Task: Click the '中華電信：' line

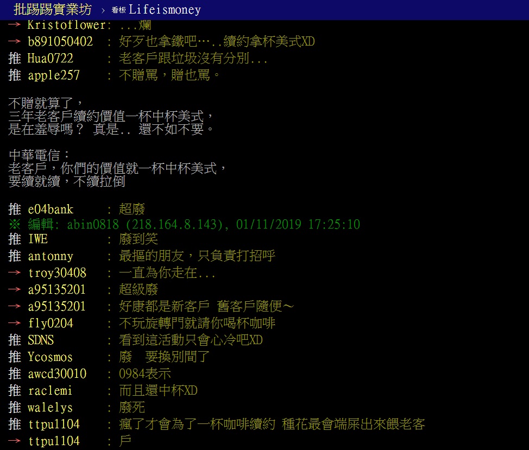Action: coord(39,155)
